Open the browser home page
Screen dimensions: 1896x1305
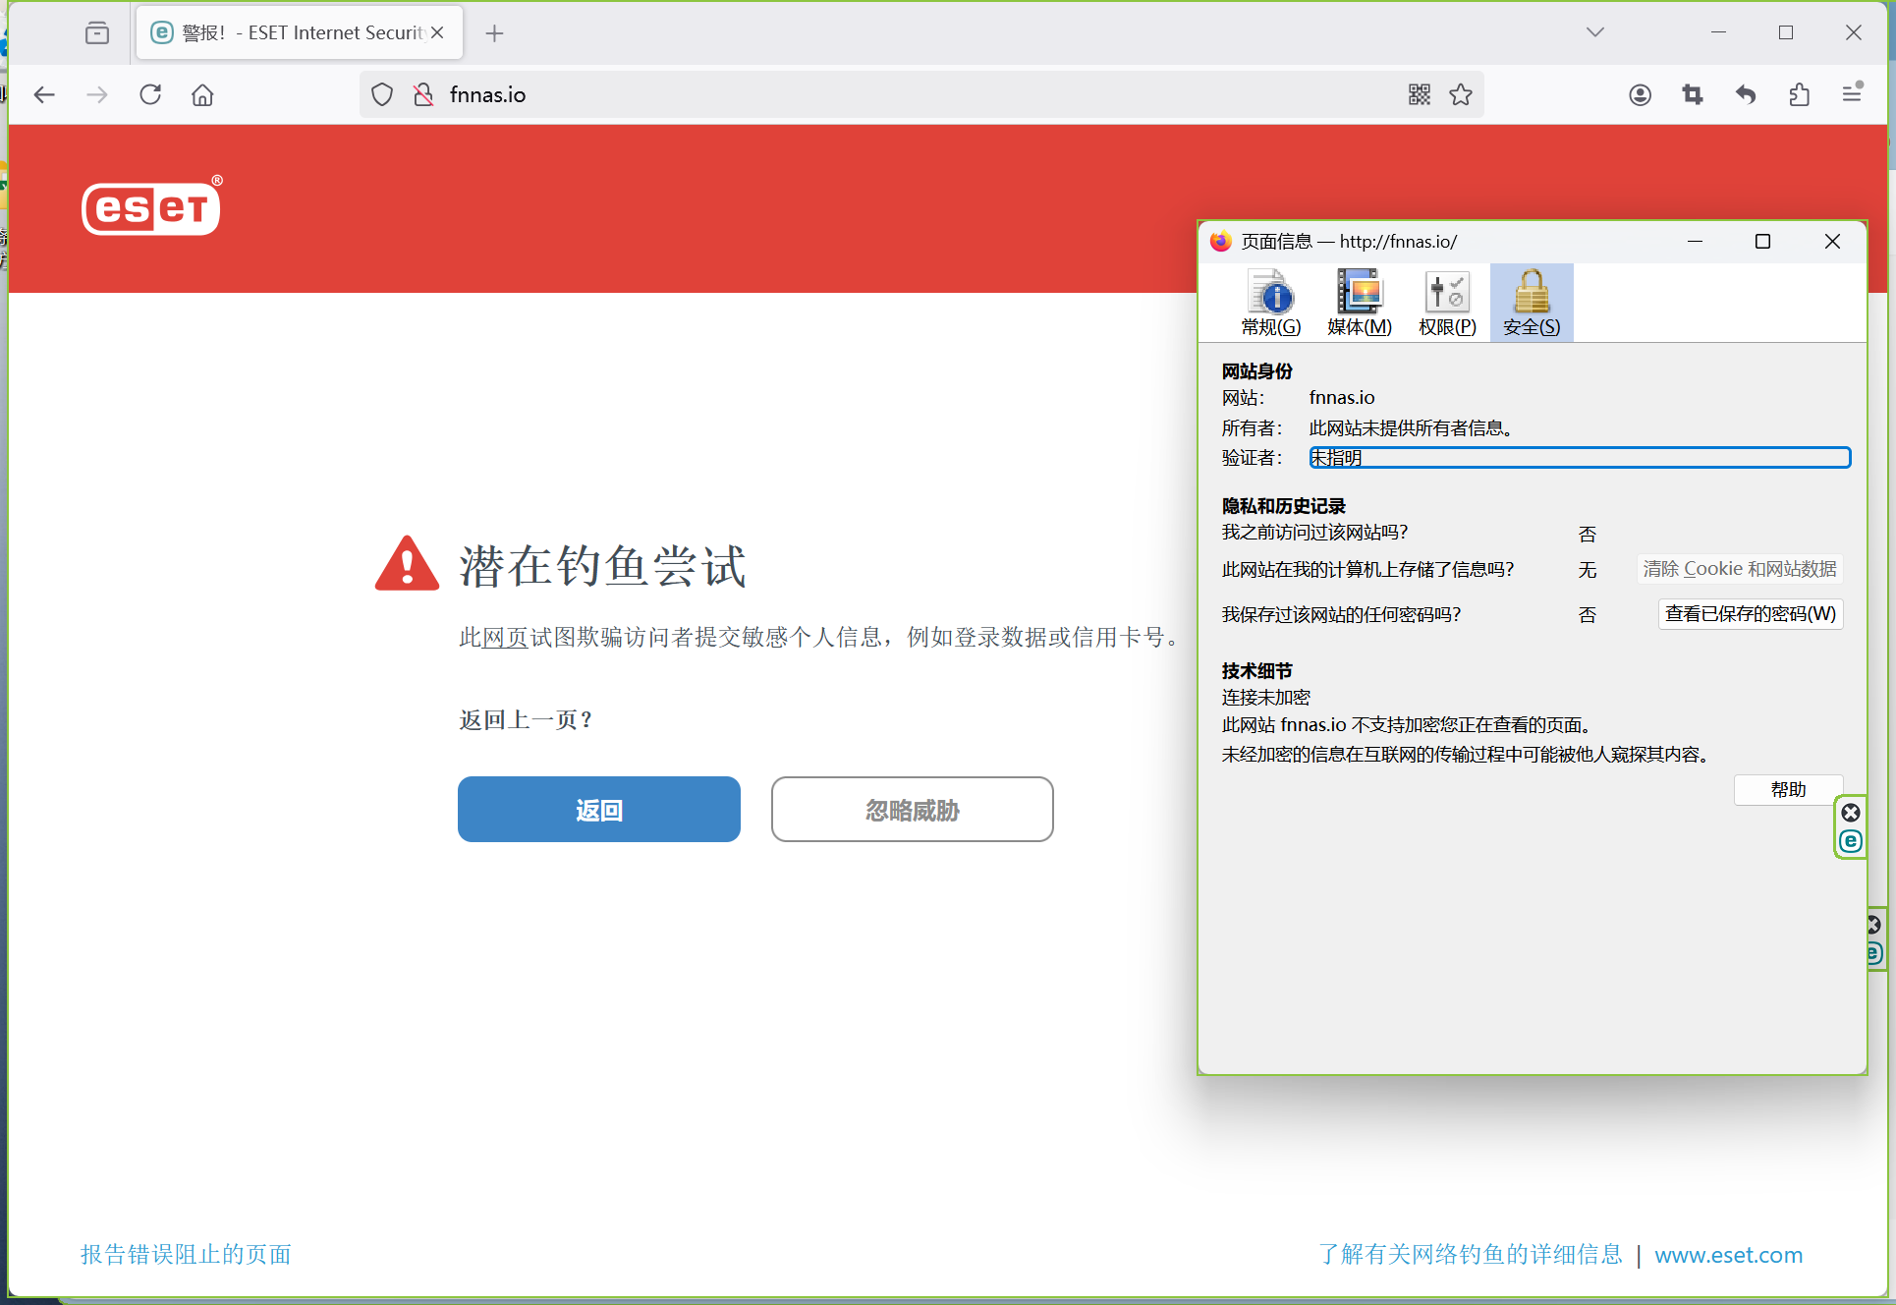point(202,94)
